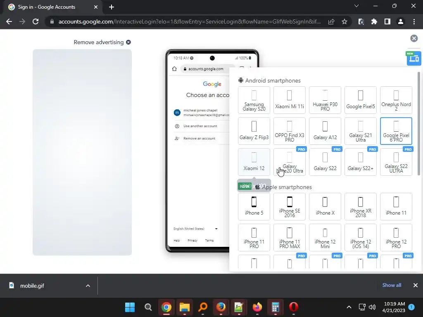The width and height of the screenshot is (423, 317).
Task: Choose the Xiaomi Mi 11i device
Action: (290, 100)
